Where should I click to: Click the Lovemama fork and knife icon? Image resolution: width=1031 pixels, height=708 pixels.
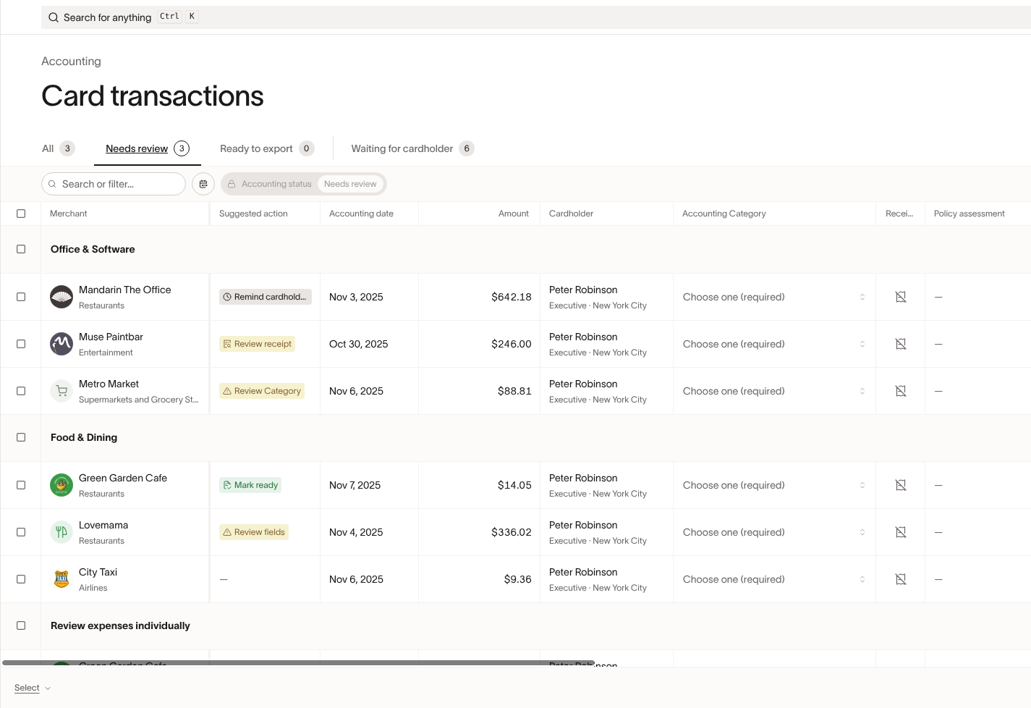click(61, 532)
